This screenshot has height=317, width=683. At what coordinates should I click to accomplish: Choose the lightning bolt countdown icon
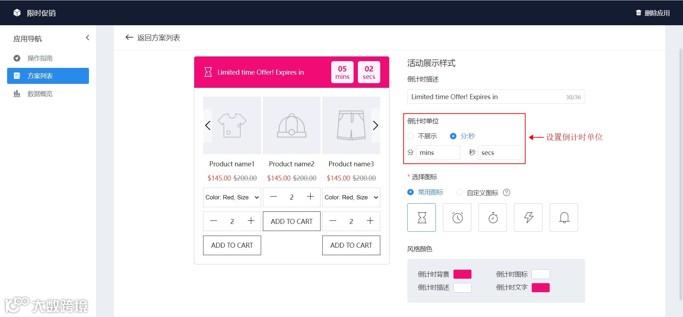528,217
